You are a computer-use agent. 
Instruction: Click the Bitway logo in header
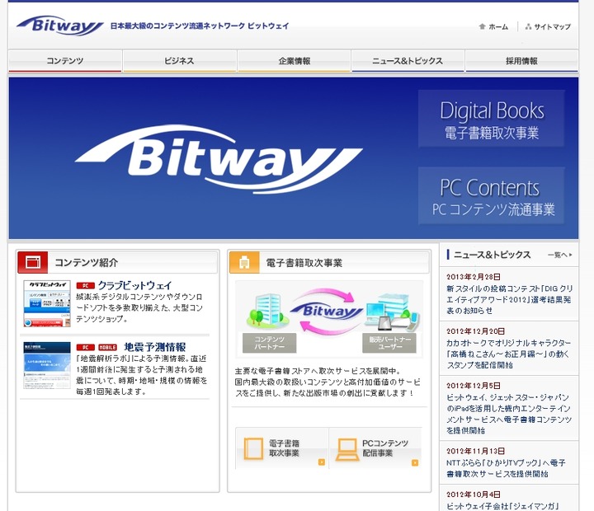point(59,26)
